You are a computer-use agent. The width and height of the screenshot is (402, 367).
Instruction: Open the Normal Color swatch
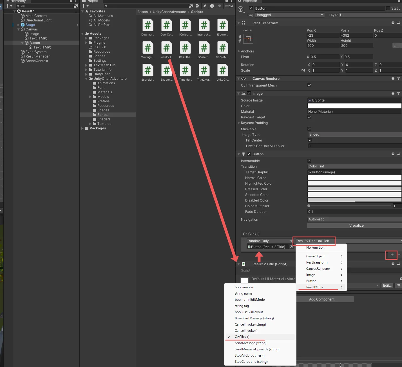(x=354, y=178)
